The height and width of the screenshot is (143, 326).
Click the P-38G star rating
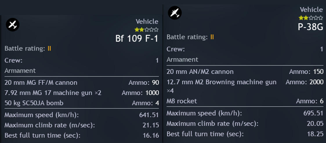point(311,18)
